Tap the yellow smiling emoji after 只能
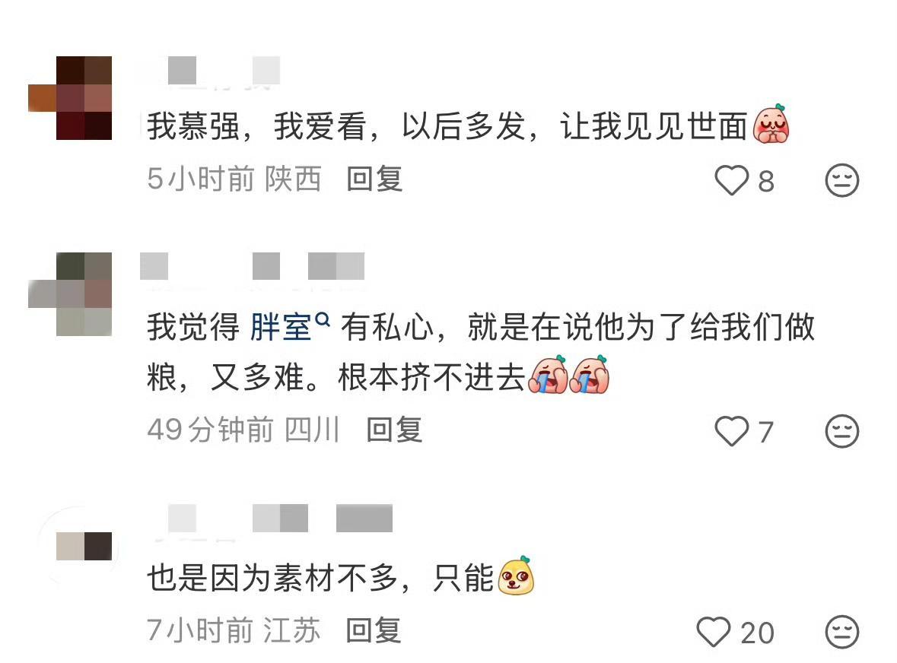Image resolution: width=897 pixels, height=663 pixels. tap(517, 576)
